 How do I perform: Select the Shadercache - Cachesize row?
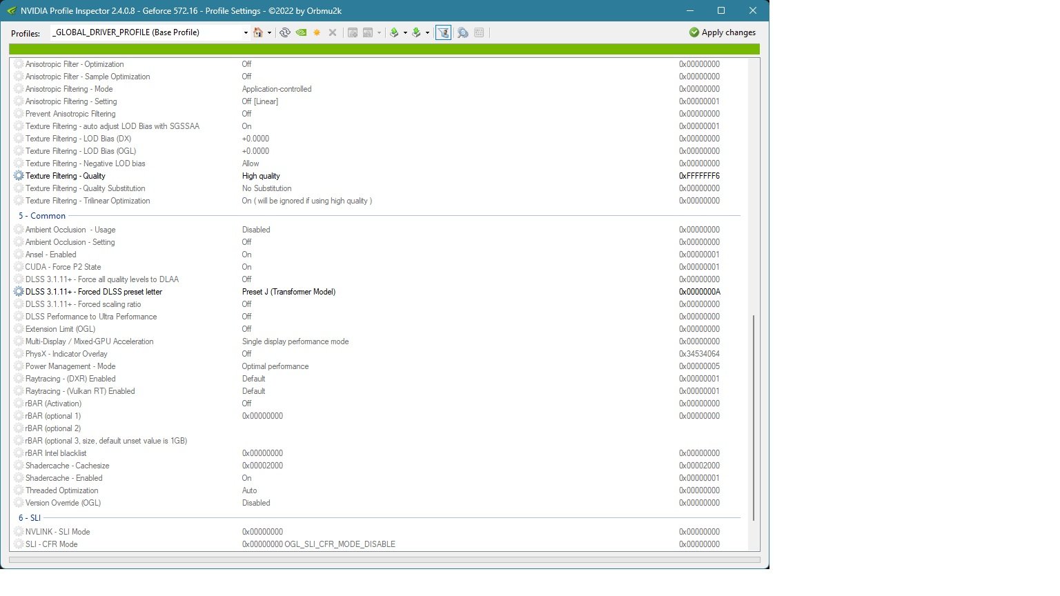point(378,466)
